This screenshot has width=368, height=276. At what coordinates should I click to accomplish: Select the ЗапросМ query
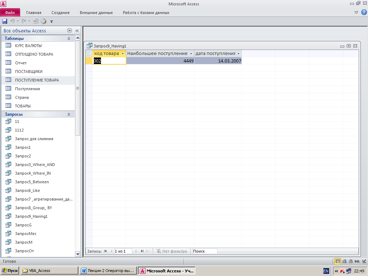(38, 242)
